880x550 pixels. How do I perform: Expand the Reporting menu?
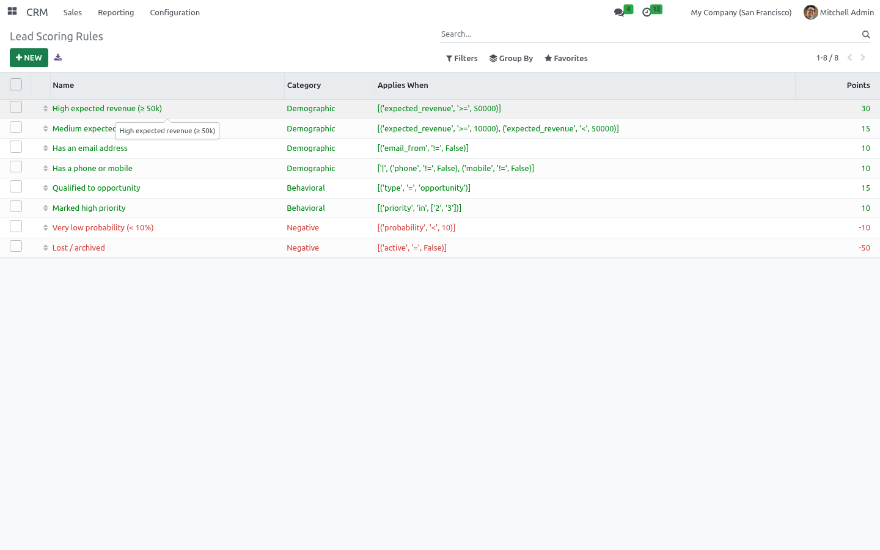point(116,12)
